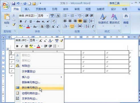Image resolution: width=140 pixels, height=103 pixels.
Task: Undo the last action
Action: click(x=18, y=4)
